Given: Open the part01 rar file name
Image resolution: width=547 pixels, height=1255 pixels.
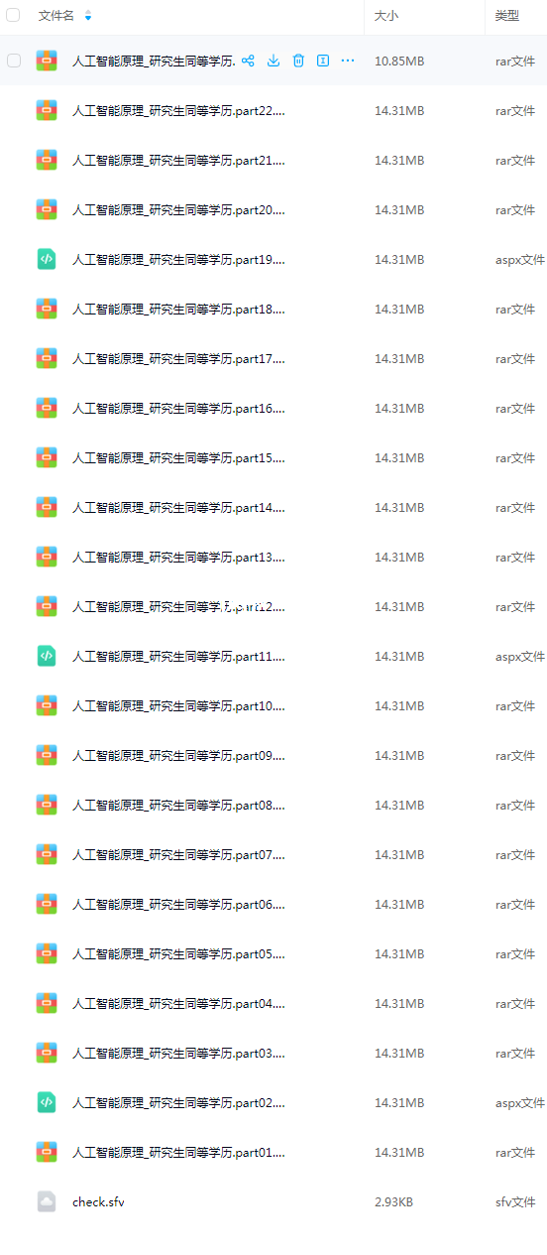Looking at the screenshot, I should click(178, 1152).
